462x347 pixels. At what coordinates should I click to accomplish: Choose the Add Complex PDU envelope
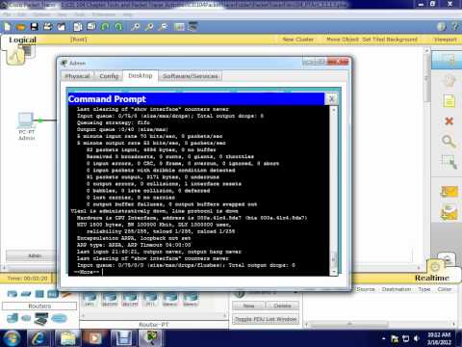(449, 212)
